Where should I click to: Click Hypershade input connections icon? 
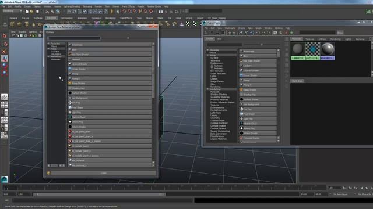tap(258, 33)
